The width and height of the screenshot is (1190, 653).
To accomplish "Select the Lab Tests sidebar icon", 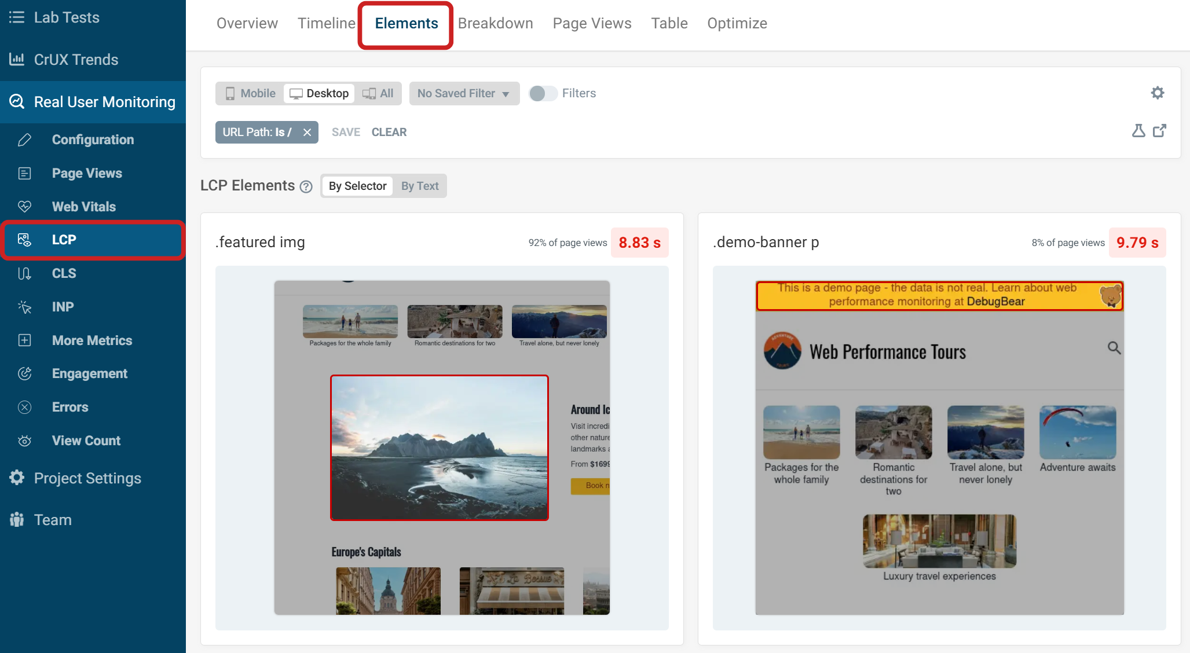I will click(x=17, y=17).
